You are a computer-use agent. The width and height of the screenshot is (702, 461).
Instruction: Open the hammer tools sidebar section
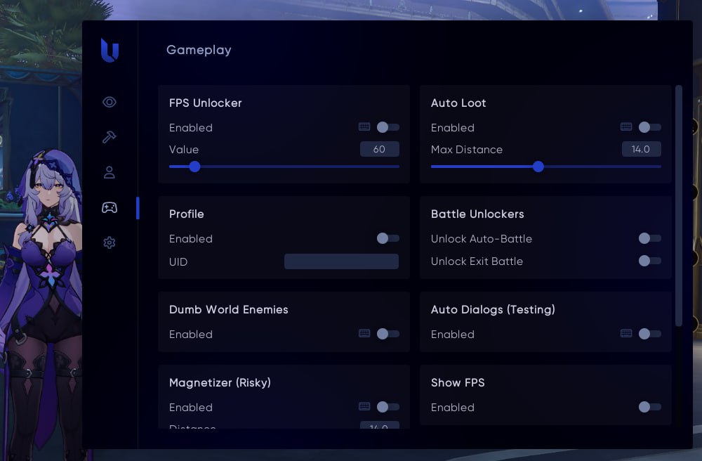coord(109,137)
